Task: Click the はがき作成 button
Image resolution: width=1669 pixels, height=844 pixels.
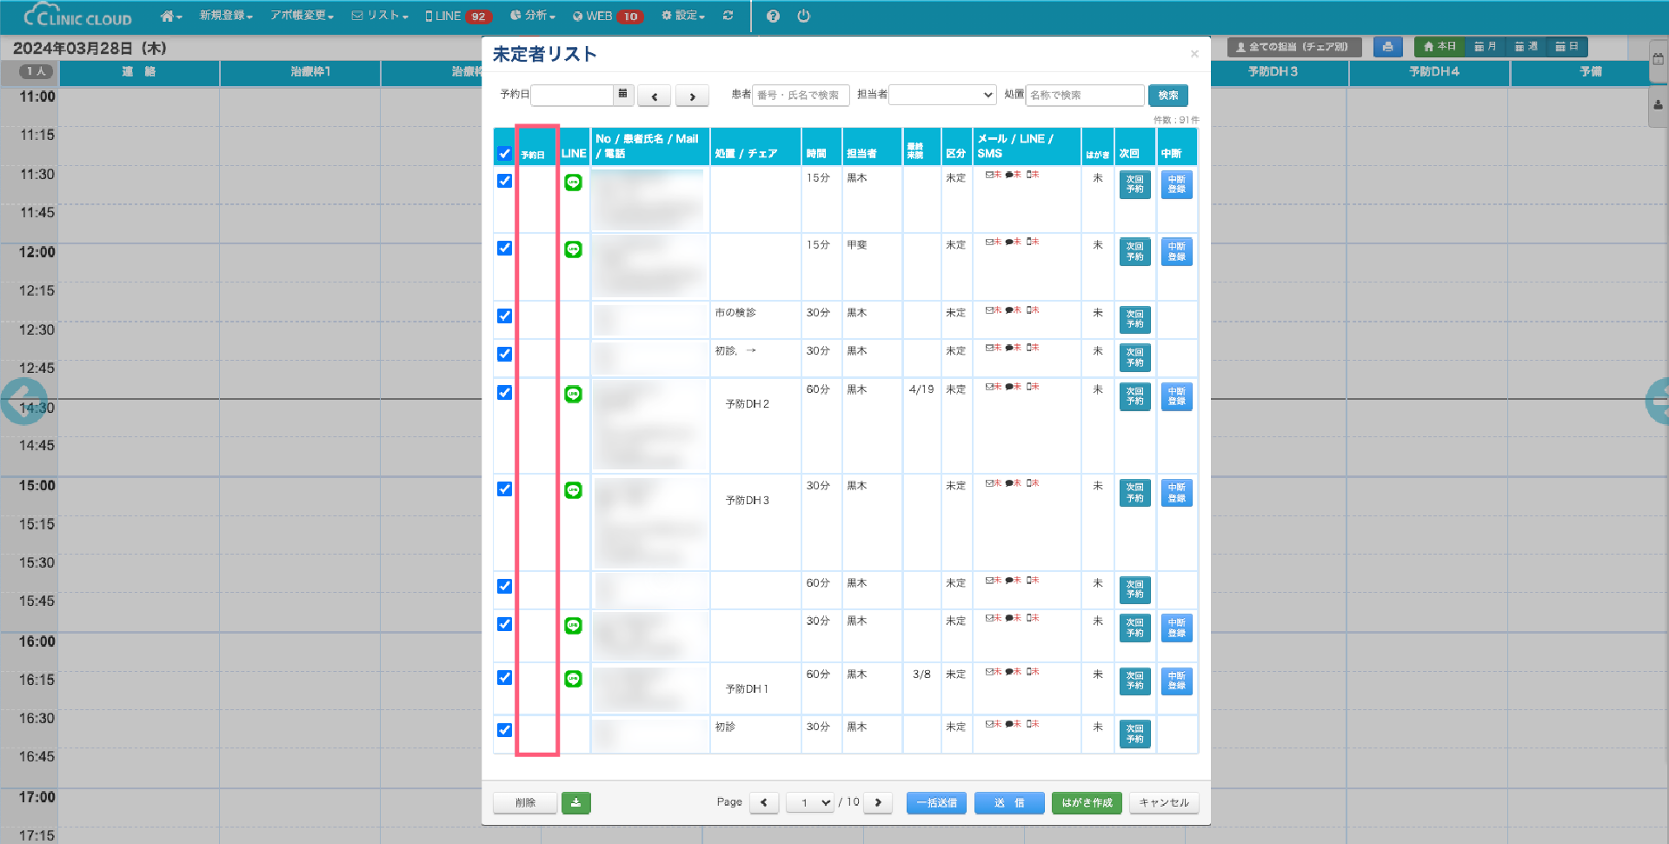Action: tap(1087, 802)
